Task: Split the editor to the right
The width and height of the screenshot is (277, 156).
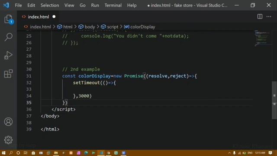Action: [260, 16]
